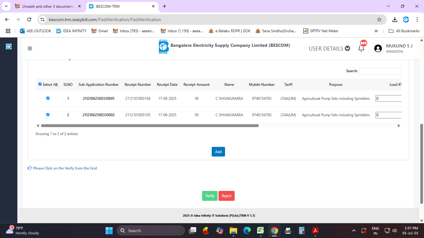Open the user profile avatar

pyautogui.click(x=378, y=48)
